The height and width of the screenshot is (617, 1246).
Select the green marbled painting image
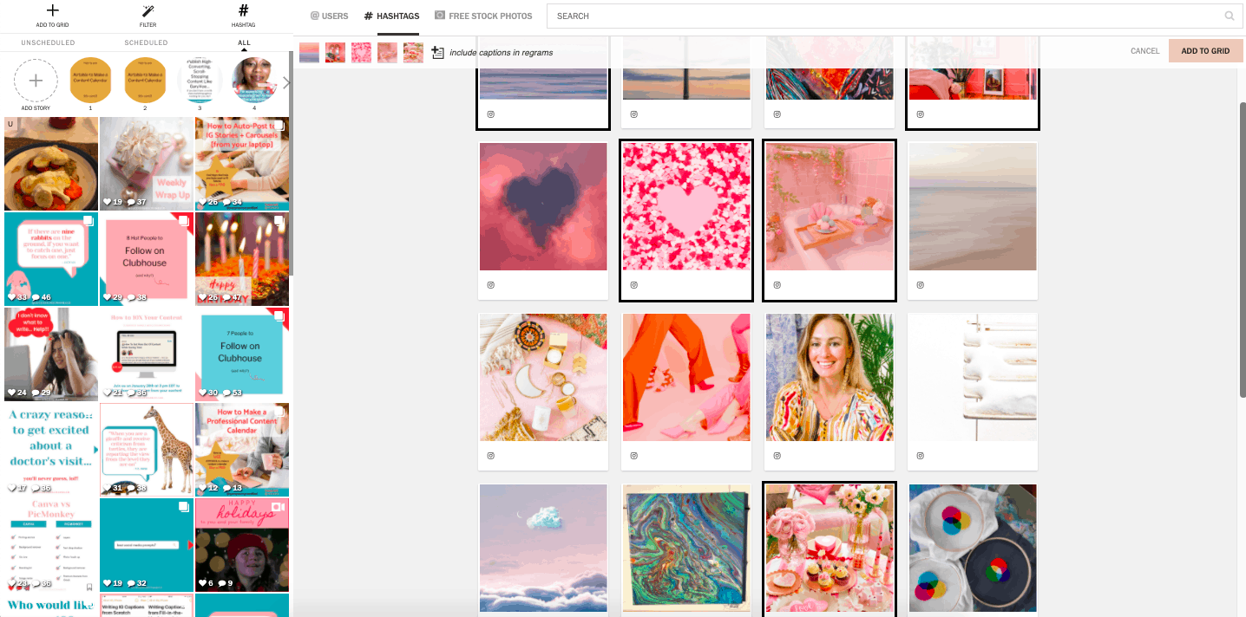pos(686,549)
